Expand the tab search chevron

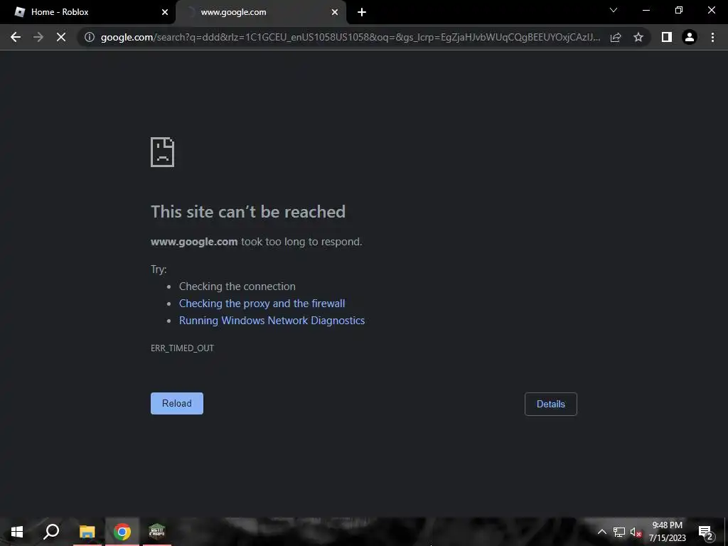(x=614, y=10)
